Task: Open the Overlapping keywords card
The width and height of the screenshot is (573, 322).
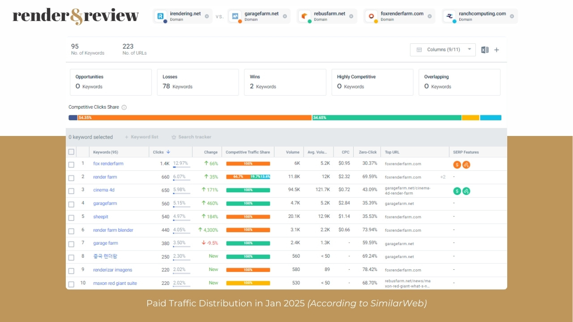Action: [x=459, y=82]
